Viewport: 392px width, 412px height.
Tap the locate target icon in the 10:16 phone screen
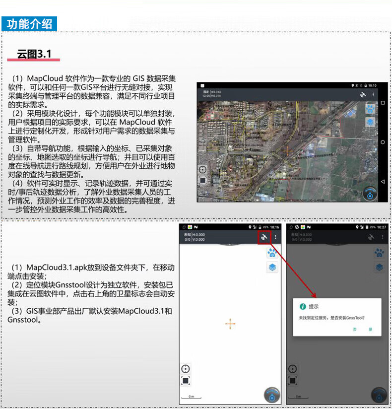point(186,369)
